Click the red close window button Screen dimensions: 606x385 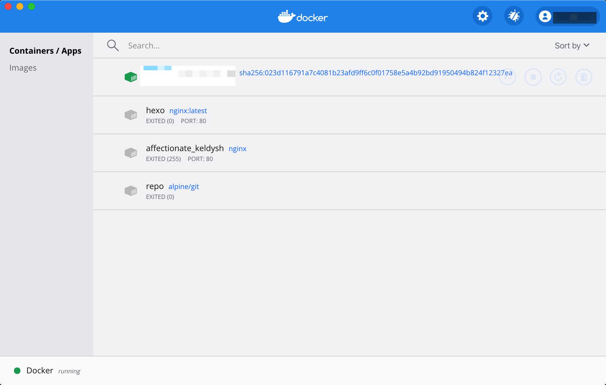8,6
